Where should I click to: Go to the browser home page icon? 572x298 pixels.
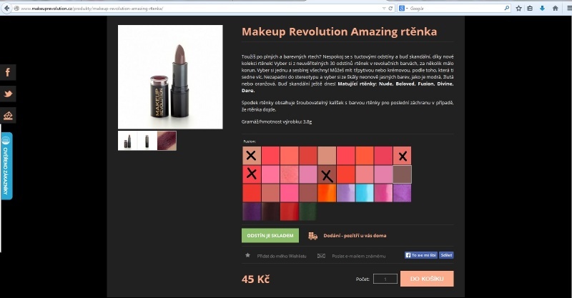tap(556, 8)
